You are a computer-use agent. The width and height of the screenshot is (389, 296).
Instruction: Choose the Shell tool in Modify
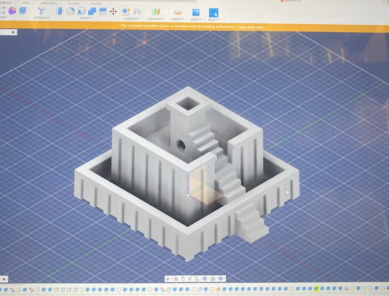tap(81, 11)
